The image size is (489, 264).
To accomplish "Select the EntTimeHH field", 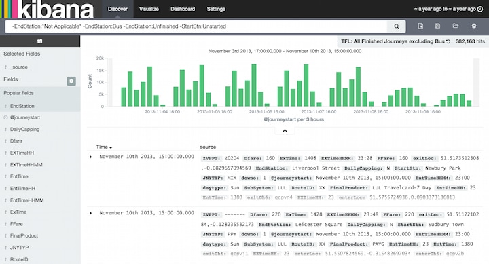I will [x=22, y=189].
